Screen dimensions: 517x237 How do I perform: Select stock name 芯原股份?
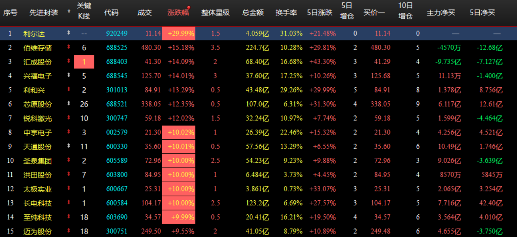(38, 104)
